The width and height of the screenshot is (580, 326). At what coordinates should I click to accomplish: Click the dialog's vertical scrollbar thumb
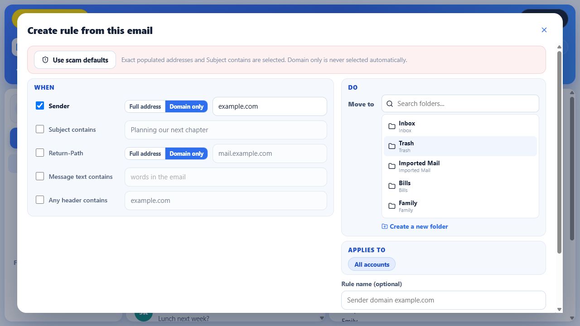tap(559, 152)
